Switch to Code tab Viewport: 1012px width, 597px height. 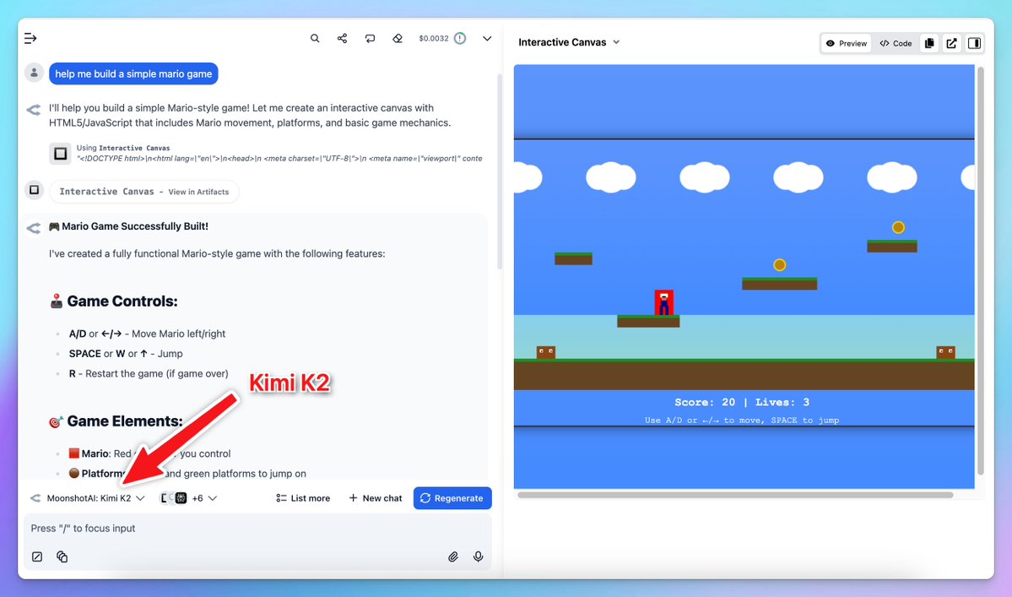(x=896, y=43)
